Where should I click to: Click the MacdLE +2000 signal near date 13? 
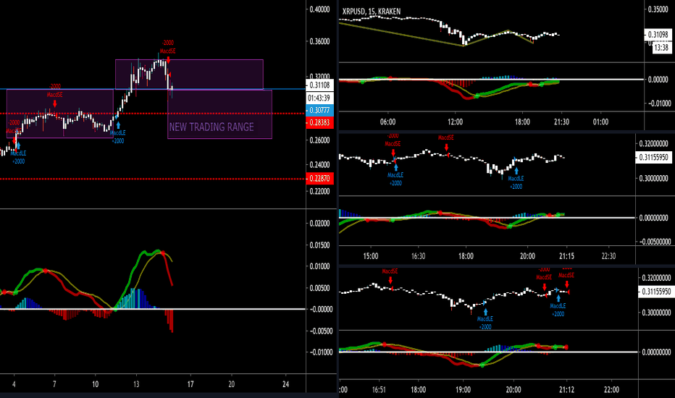pyautogui.click(x=118, y=133)
